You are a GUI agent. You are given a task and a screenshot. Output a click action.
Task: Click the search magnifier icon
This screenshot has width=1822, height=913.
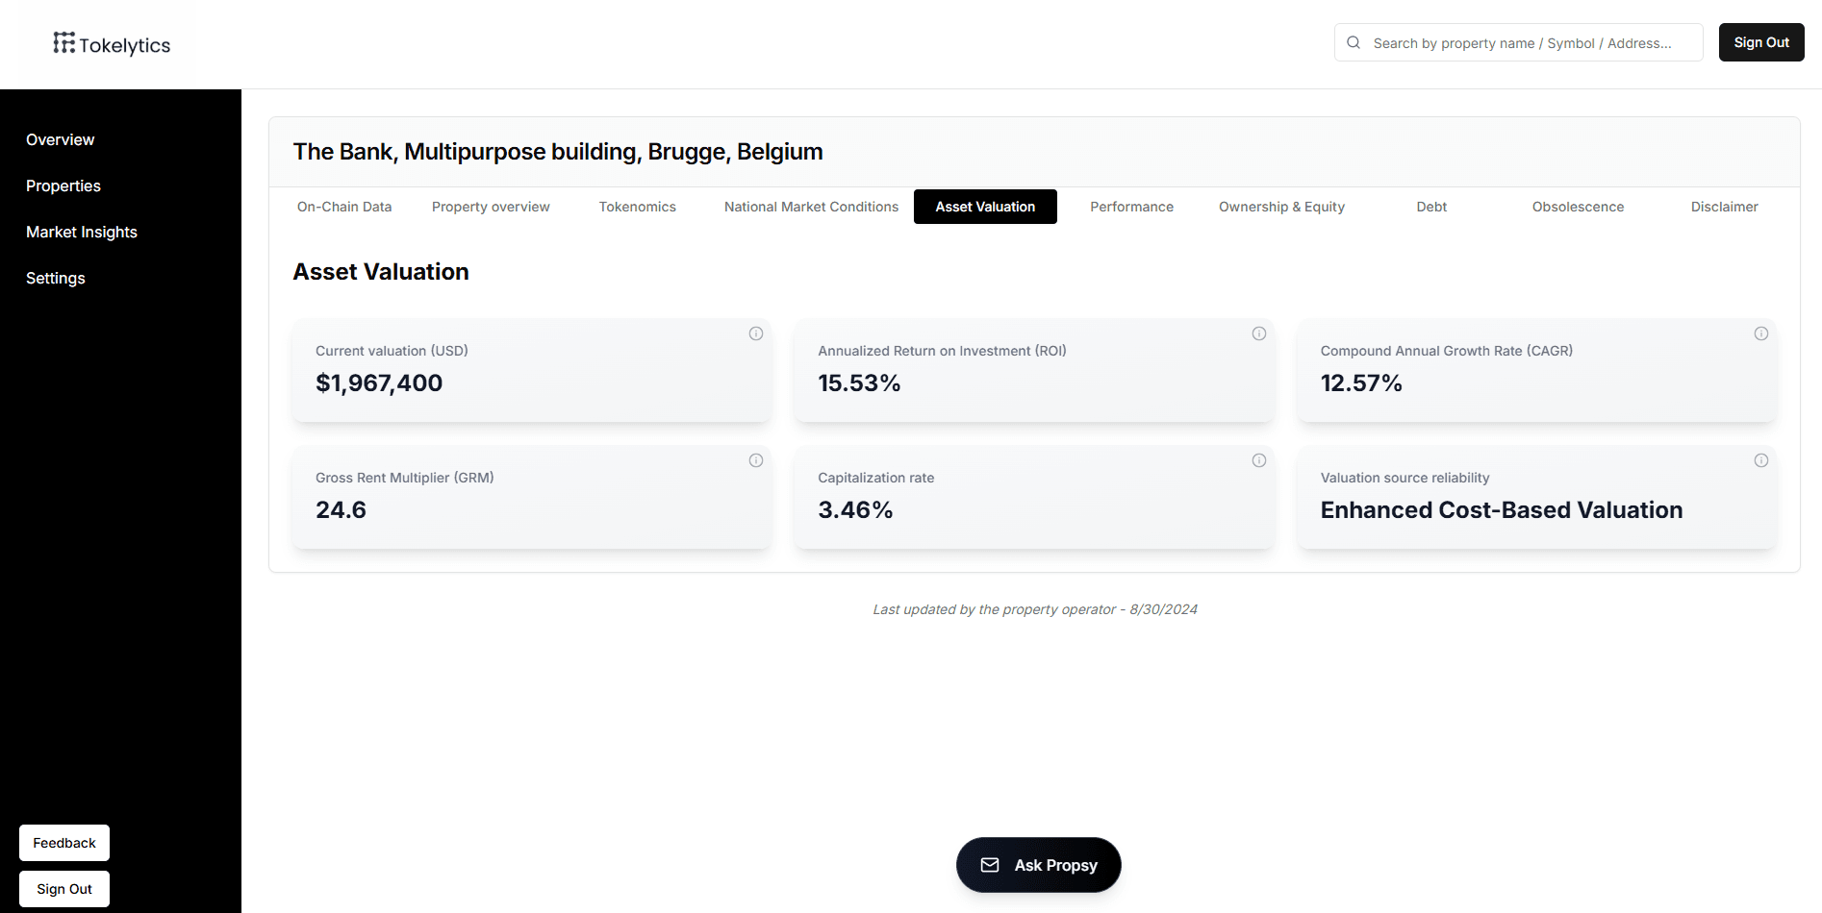1354,42
